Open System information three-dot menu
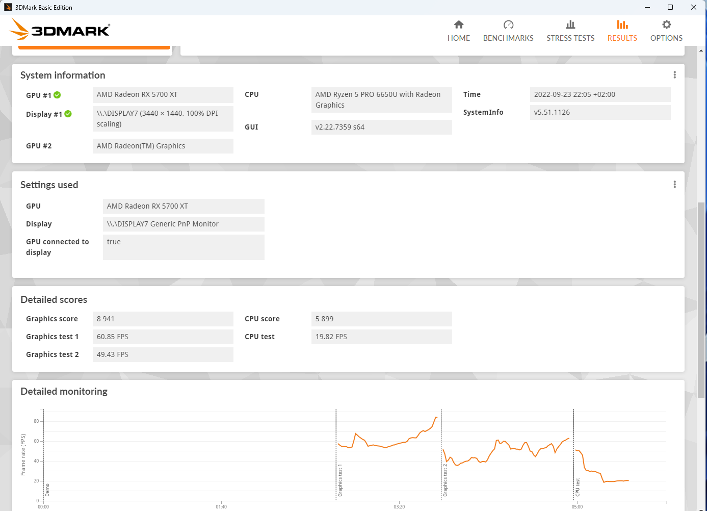The height and width of the screenshot is (511, 707). click(674, 75)
